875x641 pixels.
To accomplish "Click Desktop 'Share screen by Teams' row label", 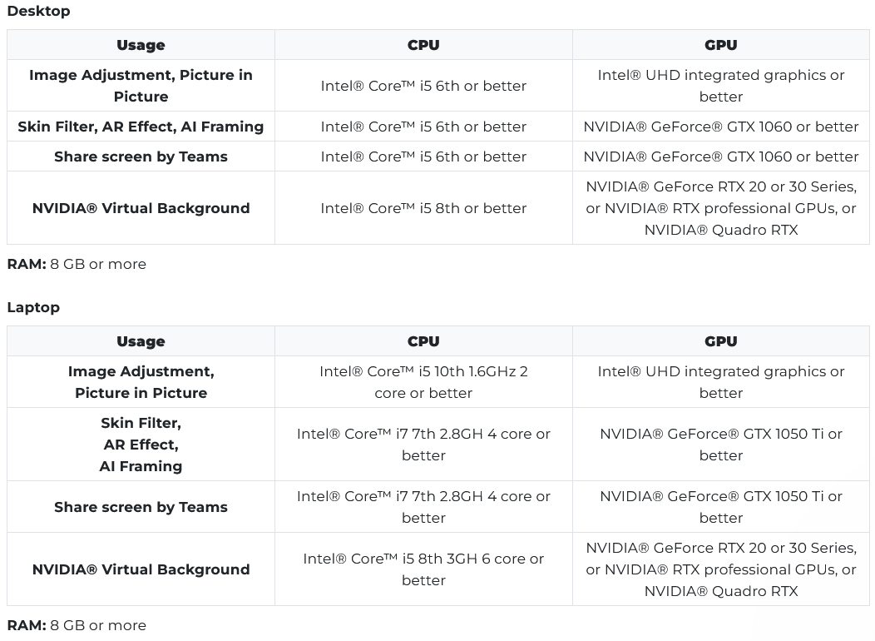I will click(141, 157).
